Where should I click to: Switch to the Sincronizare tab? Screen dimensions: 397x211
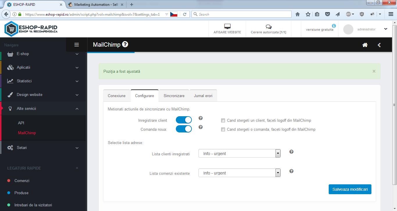(174, 96)
